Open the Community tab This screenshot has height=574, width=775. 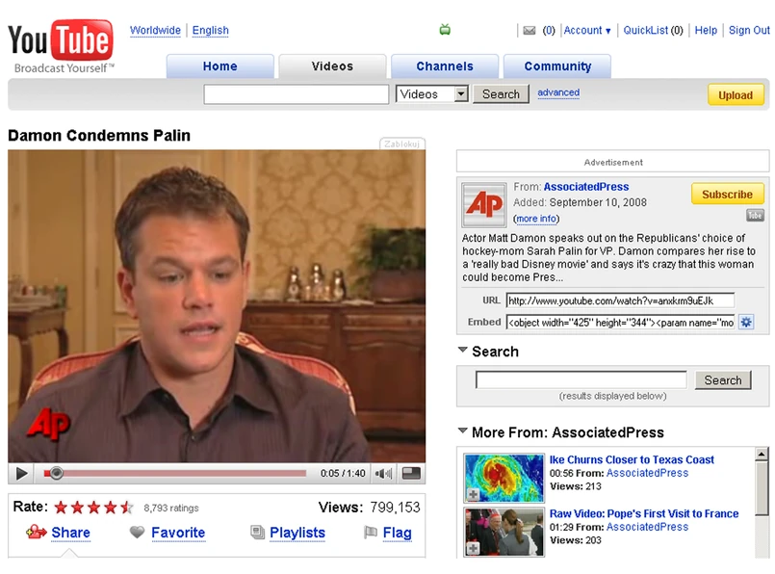pyautogui.click(x=557, y=66)
